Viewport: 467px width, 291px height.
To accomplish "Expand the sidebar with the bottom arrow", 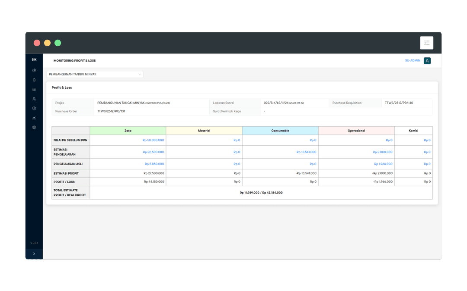I will (x=34, y=254).
